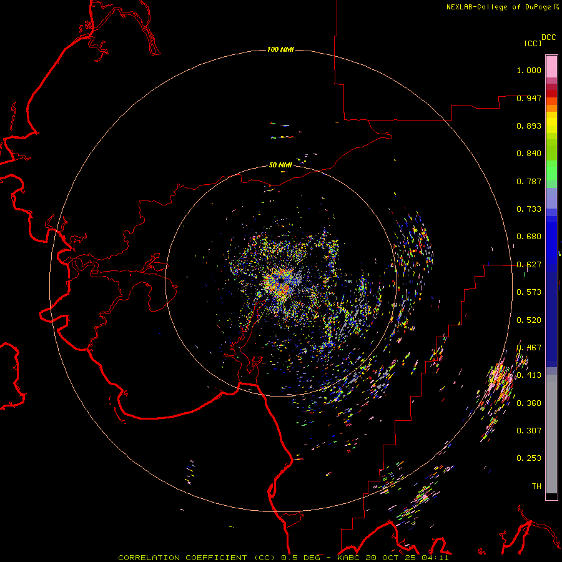The image size is (562, 562).
Task: Click the 0.360 scale value
Action: click(x=529, y=403)
